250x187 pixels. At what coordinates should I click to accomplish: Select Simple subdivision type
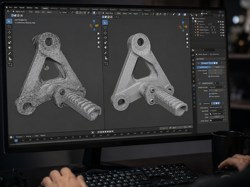[x=218, y=67]
